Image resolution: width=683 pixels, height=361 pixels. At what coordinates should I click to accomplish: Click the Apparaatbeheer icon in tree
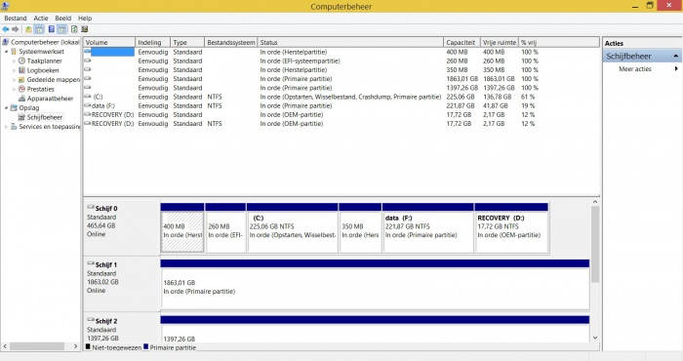pyautogui.click(x=21, y=99)
